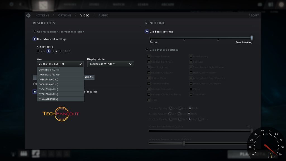Pick 1600x900 (60 Hz) from the list
Image resolution: width=286 pixels, height=161 pixels.
coord(60,84)
